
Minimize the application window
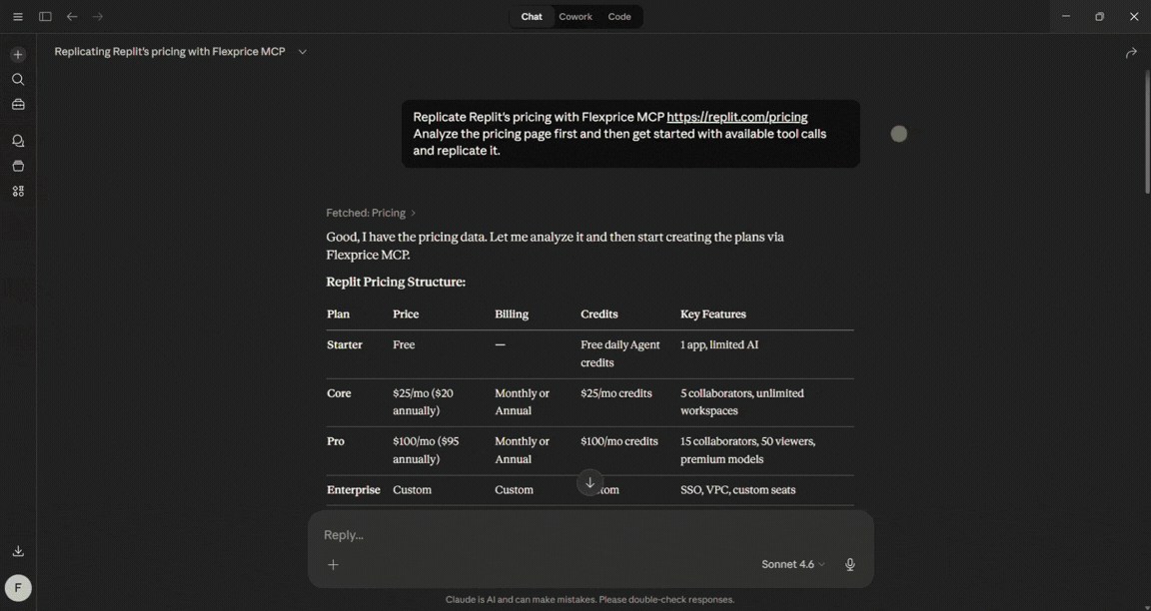pos(1066,16)
